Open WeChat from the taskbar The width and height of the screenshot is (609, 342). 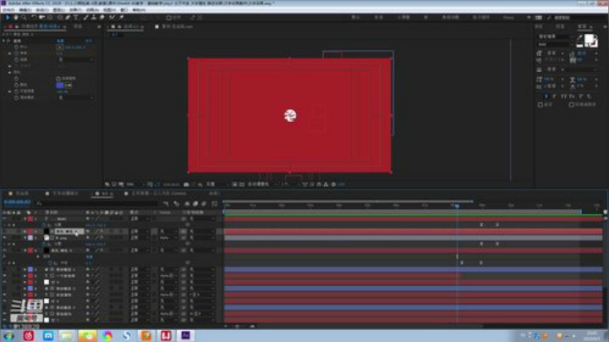pos(87,335)
